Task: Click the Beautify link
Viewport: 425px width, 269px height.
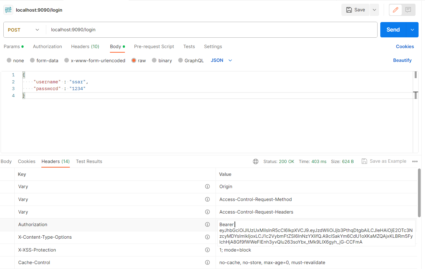Action: (x=402, y=60)
